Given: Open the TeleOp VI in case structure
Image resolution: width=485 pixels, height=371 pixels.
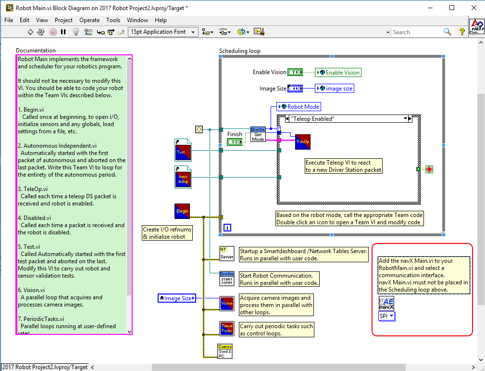Looking at the screenshot, I should (302, 142).
